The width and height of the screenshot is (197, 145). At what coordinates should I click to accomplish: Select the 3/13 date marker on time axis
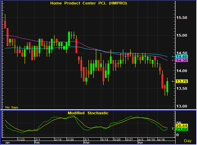pos(105,139)
